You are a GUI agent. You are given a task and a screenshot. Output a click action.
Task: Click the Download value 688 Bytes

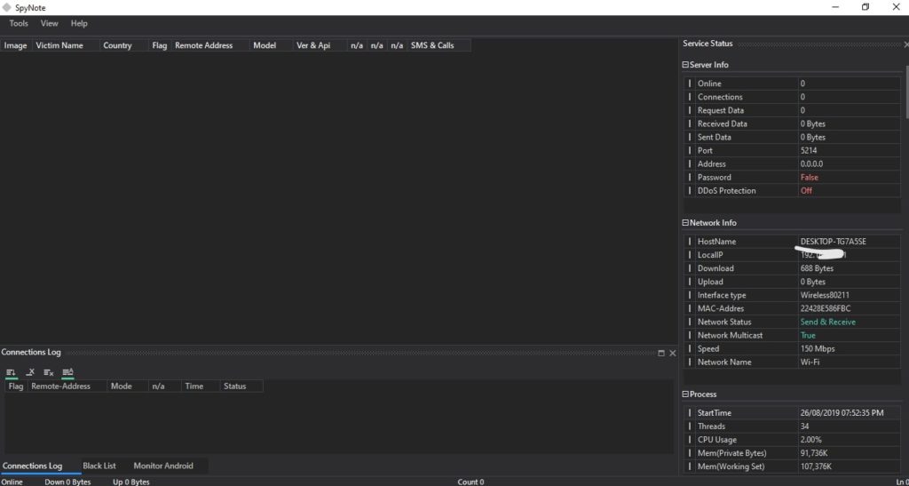click(817, 268)
